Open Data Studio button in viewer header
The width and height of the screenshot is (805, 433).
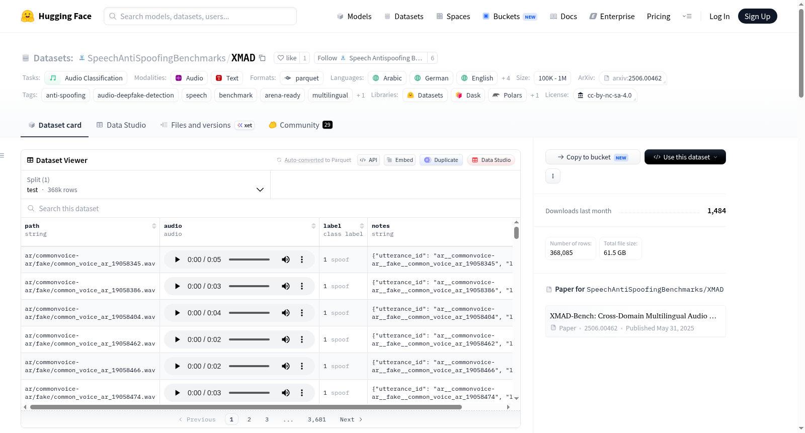[x=491, y=160]
